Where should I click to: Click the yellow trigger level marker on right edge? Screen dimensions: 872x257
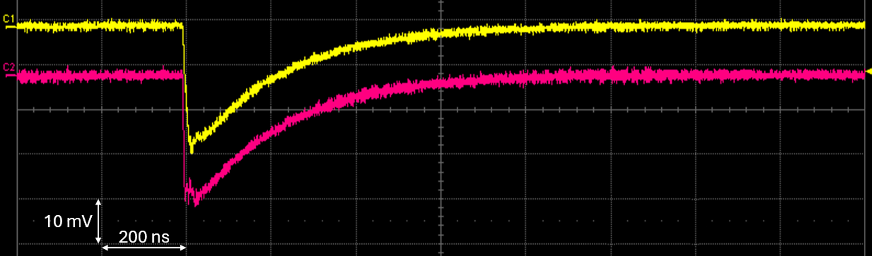click(x=869, y=71)
